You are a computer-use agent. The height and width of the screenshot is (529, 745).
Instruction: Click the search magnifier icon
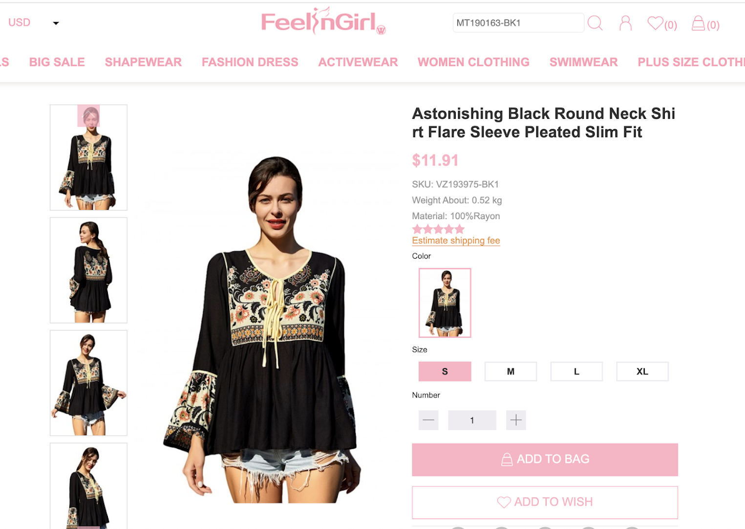point(595,23)
